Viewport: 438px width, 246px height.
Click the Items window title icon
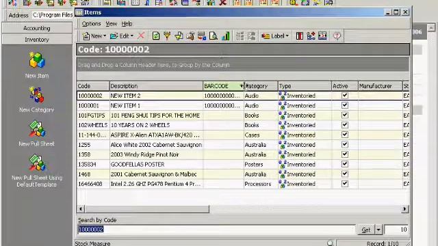79,12
